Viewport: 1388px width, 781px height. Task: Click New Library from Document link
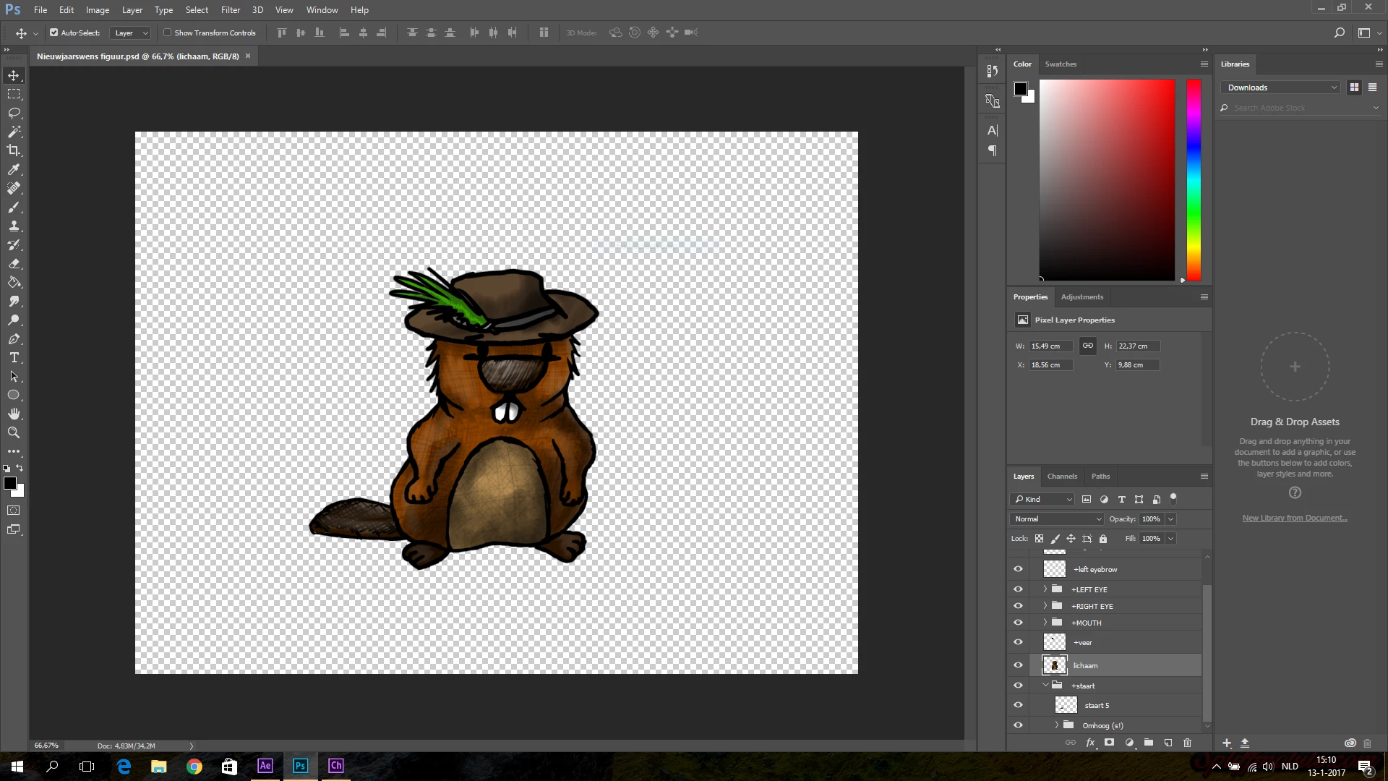(x=1294, y=518)
